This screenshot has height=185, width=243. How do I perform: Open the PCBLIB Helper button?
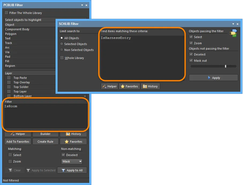tap(18, 134)
